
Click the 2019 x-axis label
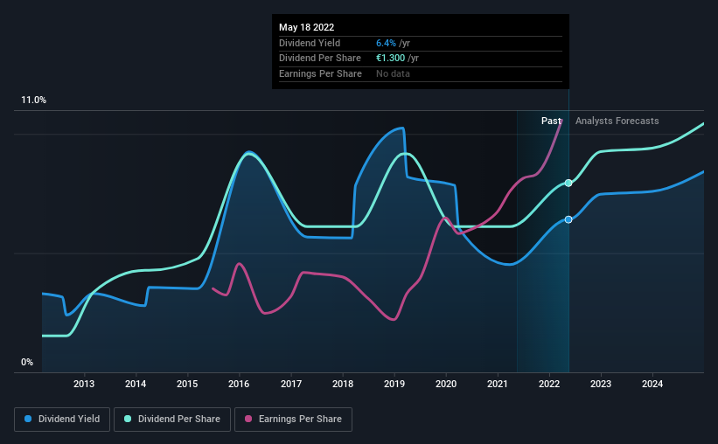(394, 384)
